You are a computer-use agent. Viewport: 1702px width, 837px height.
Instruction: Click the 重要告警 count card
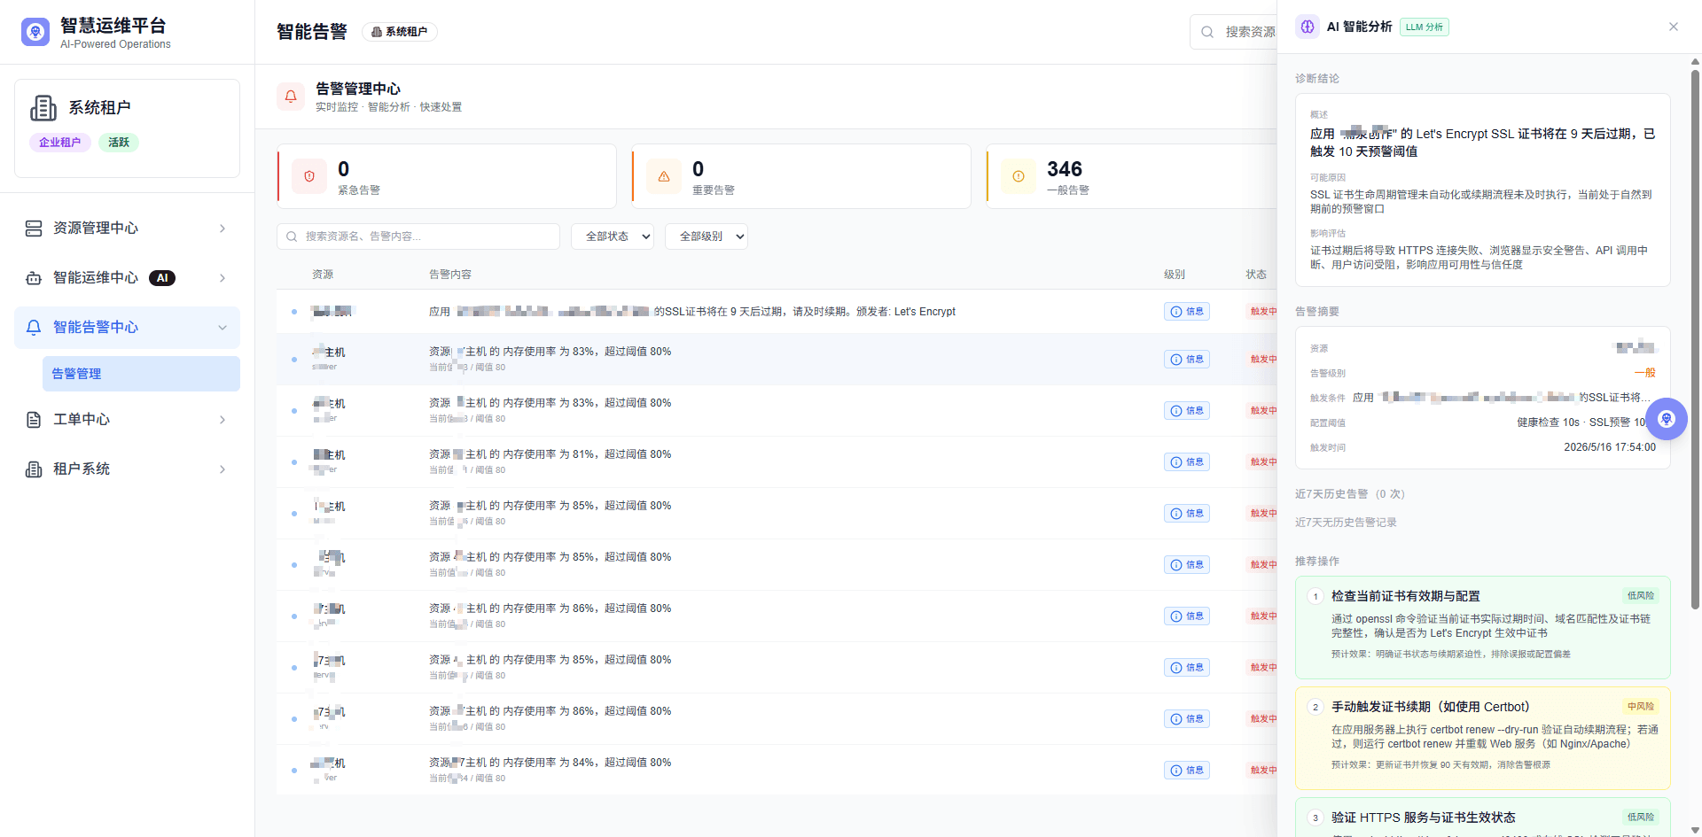coord(801,176)
